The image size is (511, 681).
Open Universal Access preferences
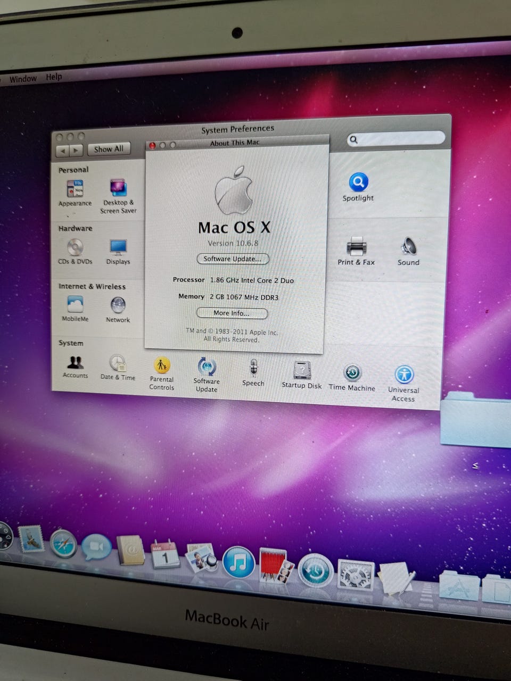click(404, 375)
